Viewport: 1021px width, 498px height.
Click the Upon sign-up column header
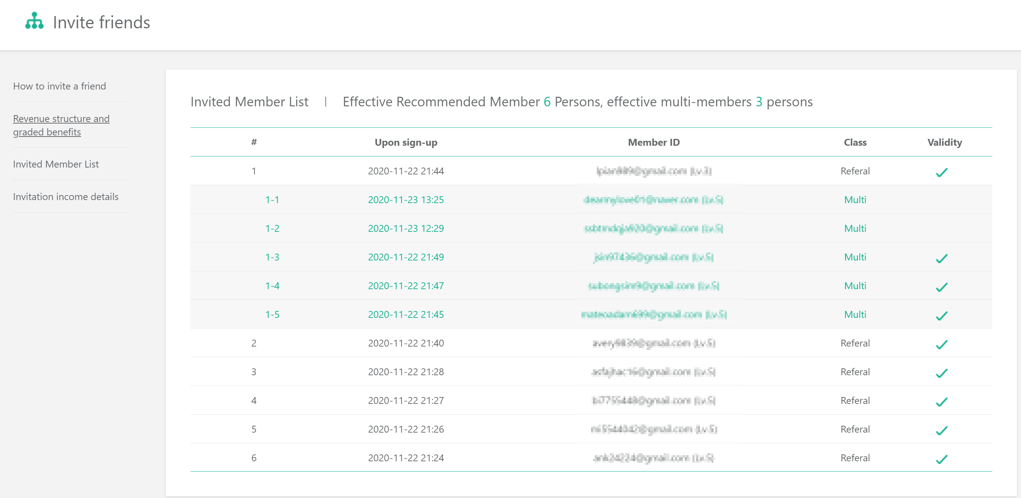(x=406, y=142)
